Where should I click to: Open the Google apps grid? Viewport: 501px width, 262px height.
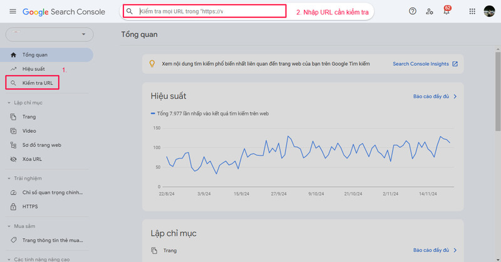472,11
